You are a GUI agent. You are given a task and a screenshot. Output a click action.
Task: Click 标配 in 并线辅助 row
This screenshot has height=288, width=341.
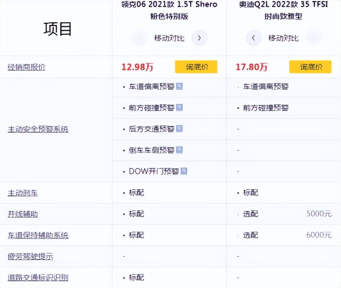[136, 214]
